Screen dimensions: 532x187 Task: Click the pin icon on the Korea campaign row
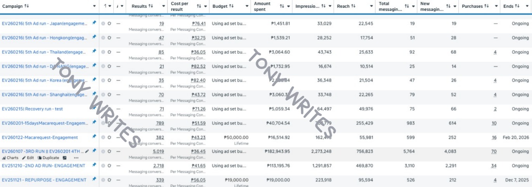click(94, 80)
